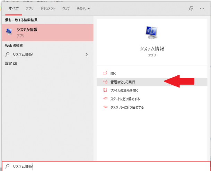Viewport: 211px width, 171px height.
Task: Expand web result with chevron arrow
Action: tap(87, 54)
